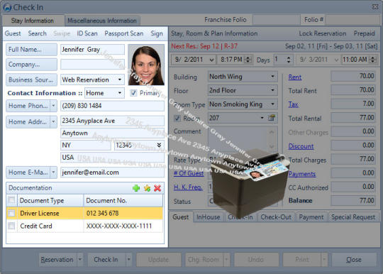This screenshot has width=383, height=274.
Task: Click the Passport Scan toolbar item
Action: click(x=124, y=33)
